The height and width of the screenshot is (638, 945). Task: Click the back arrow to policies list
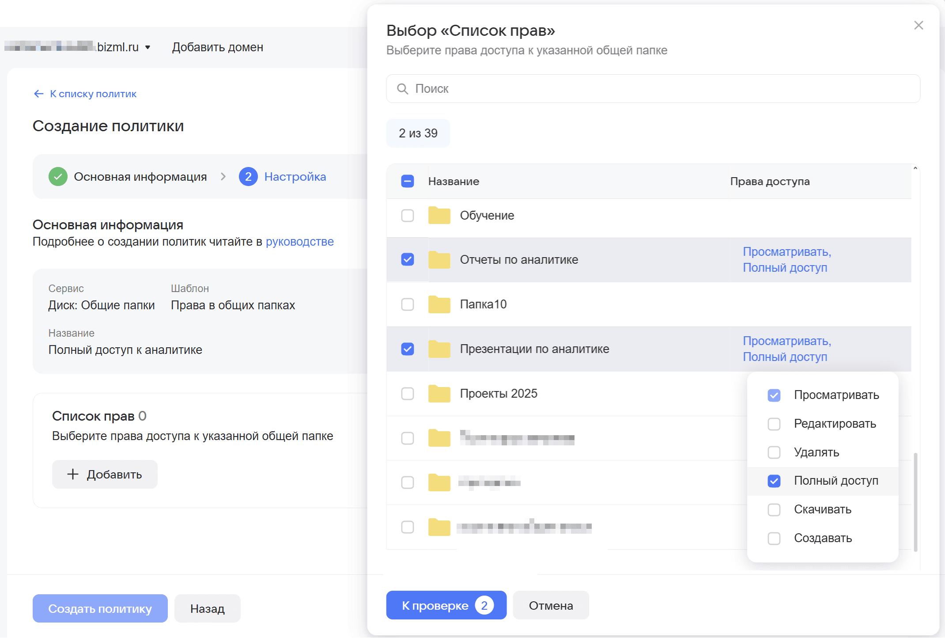point(39,94)
